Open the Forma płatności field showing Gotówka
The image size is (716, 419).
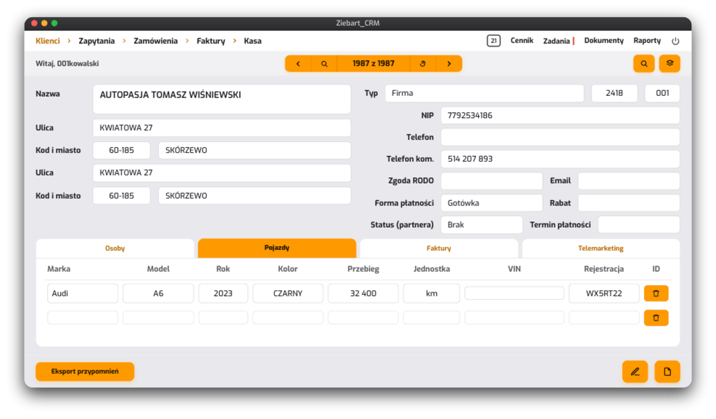[x=491, y=203]
